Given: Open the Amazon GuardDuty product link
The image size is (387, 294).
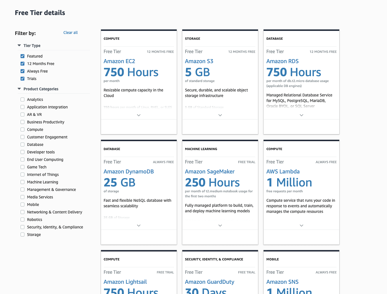Looking at the screenshot, I should [x=210, y=282].
